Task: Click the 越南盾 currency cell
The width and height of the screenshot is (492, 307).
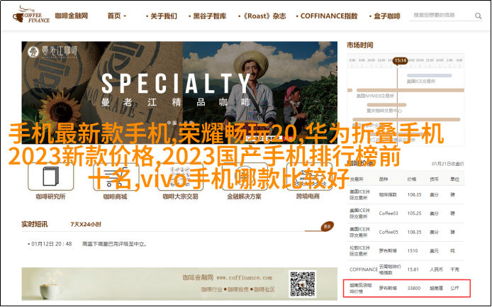Action: pos(437,288)
